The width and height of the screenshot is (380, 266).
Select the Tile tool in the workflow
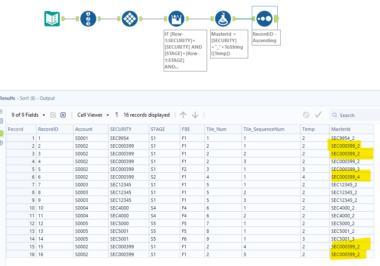point(130,19)
